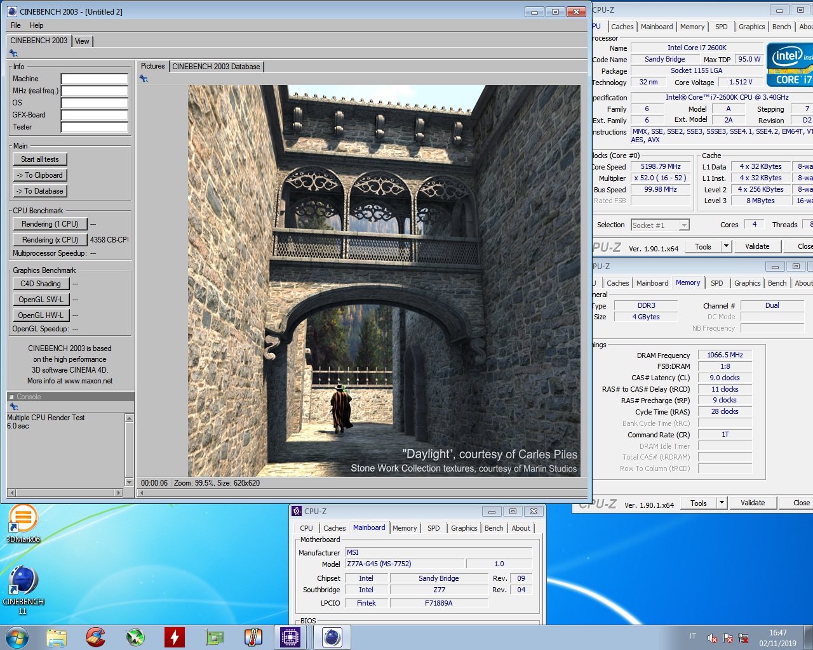The height and width of the screenshot is (650, 813).
Task: Click the GFX-Board input field
Action: point(95,116)
